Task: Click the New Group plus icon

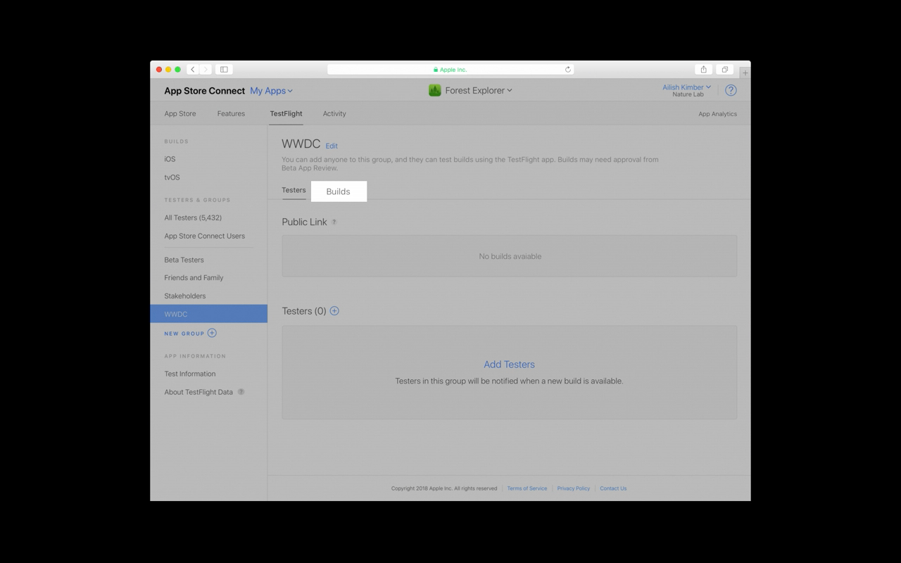Action: coord(212,333)
